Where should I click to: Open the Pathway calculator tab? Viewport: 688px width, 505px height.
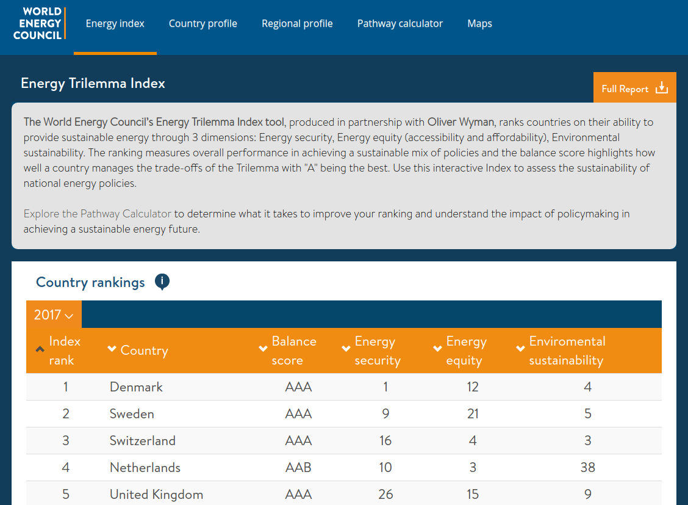(x=400, y=24)
